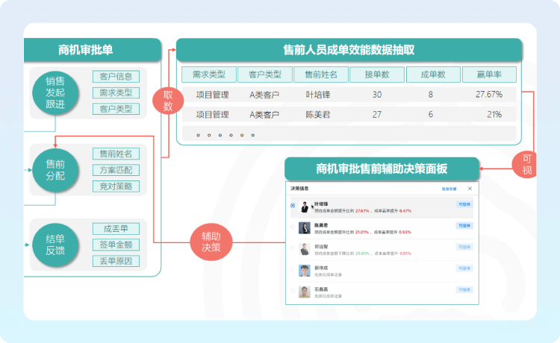Close the 决策信息 panel with the X
The height and width of the screenshot is (343, 560).
click(470, 189)
